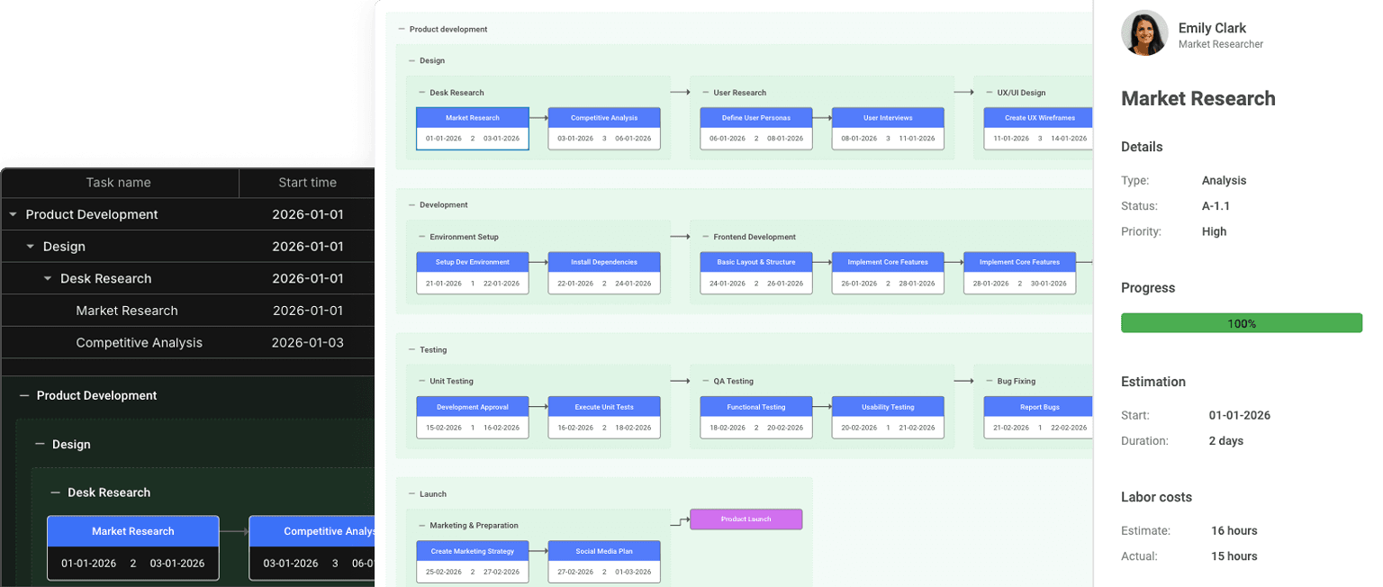1383x587 pixels.
Task: Collapse the Launch group
Action: [x=411, y=494]
